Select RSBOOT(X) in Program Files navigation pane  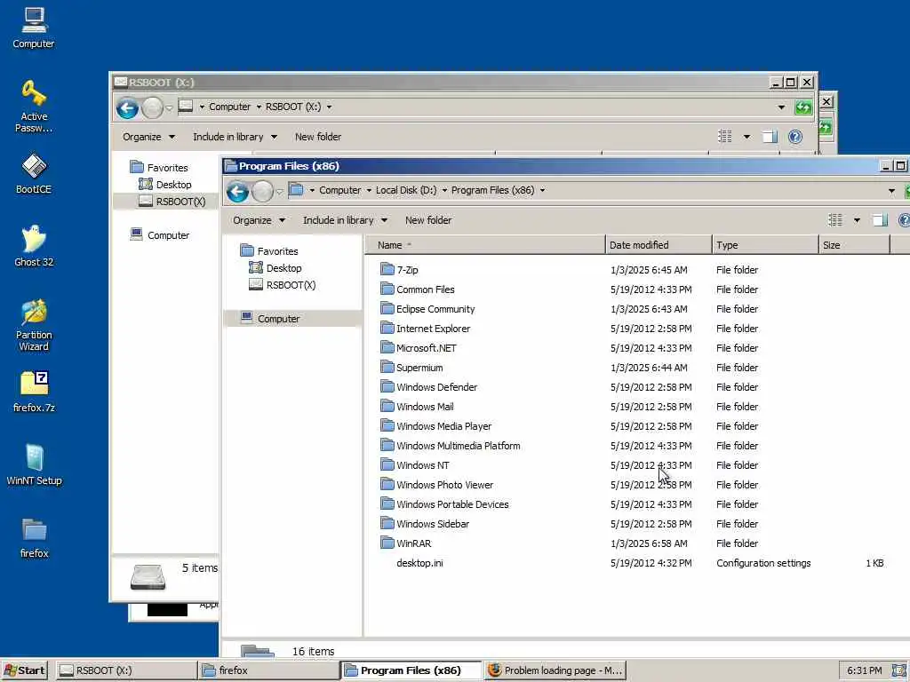click(x=282, y=285)
